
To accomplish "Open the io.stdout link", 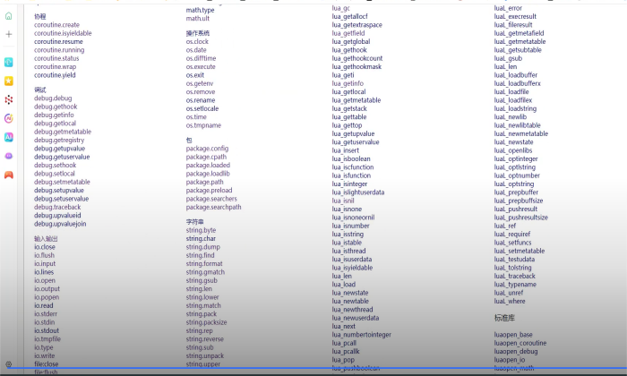I will tap(47, 331).
